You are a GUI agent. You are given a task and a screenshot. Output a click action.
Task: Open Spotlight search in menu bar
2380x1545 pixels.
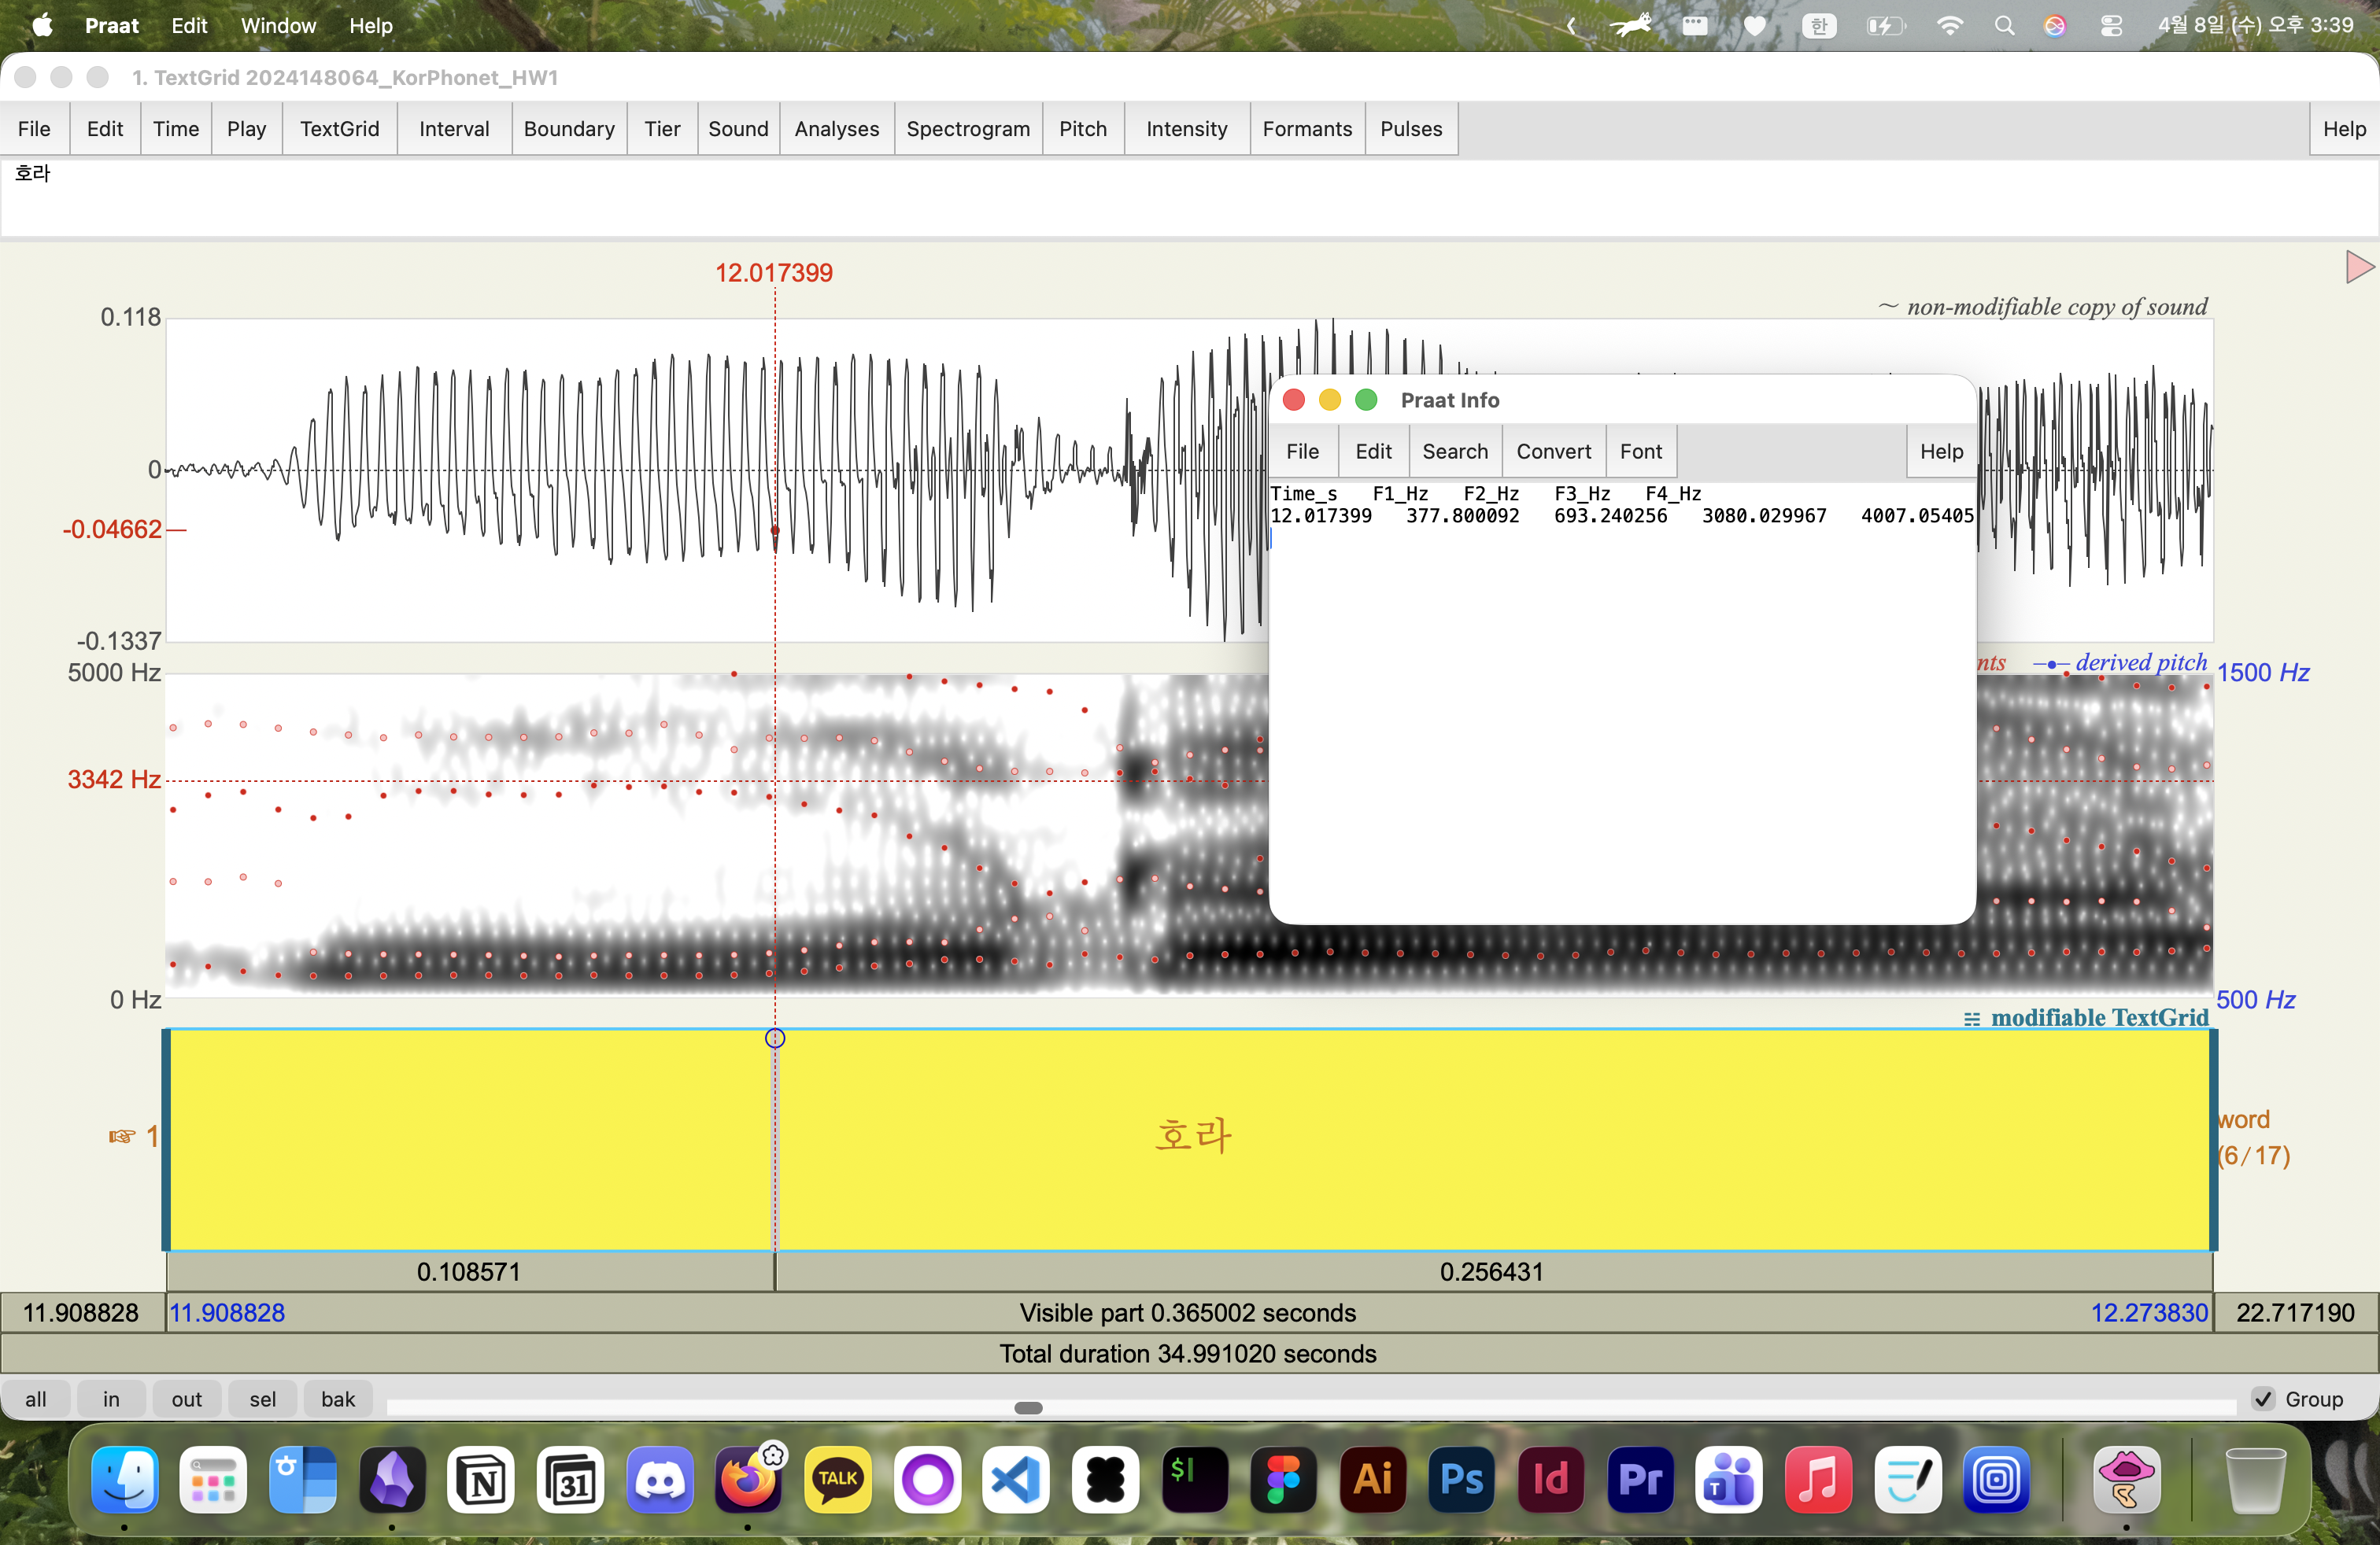pyautogui.click(x=2004, y=26)
